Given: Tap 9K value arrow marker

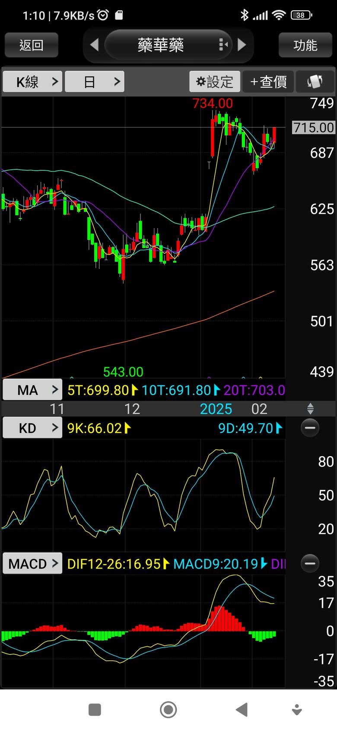Looking at the screenshot, I should point(127,428).
